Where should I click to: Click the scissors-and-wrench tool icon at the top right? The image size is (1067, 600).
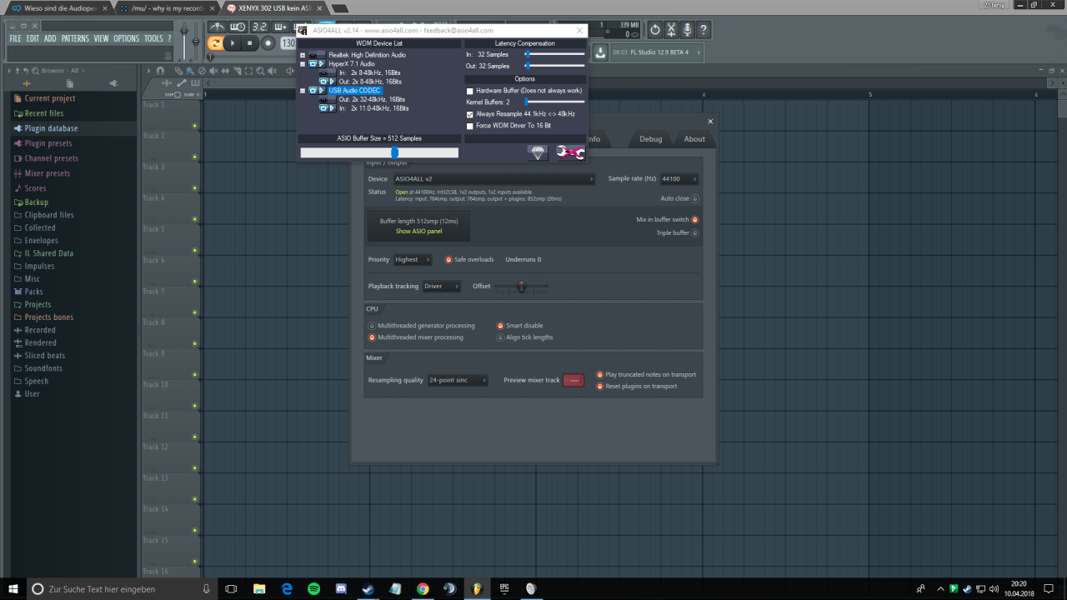[x=672, y=30]
